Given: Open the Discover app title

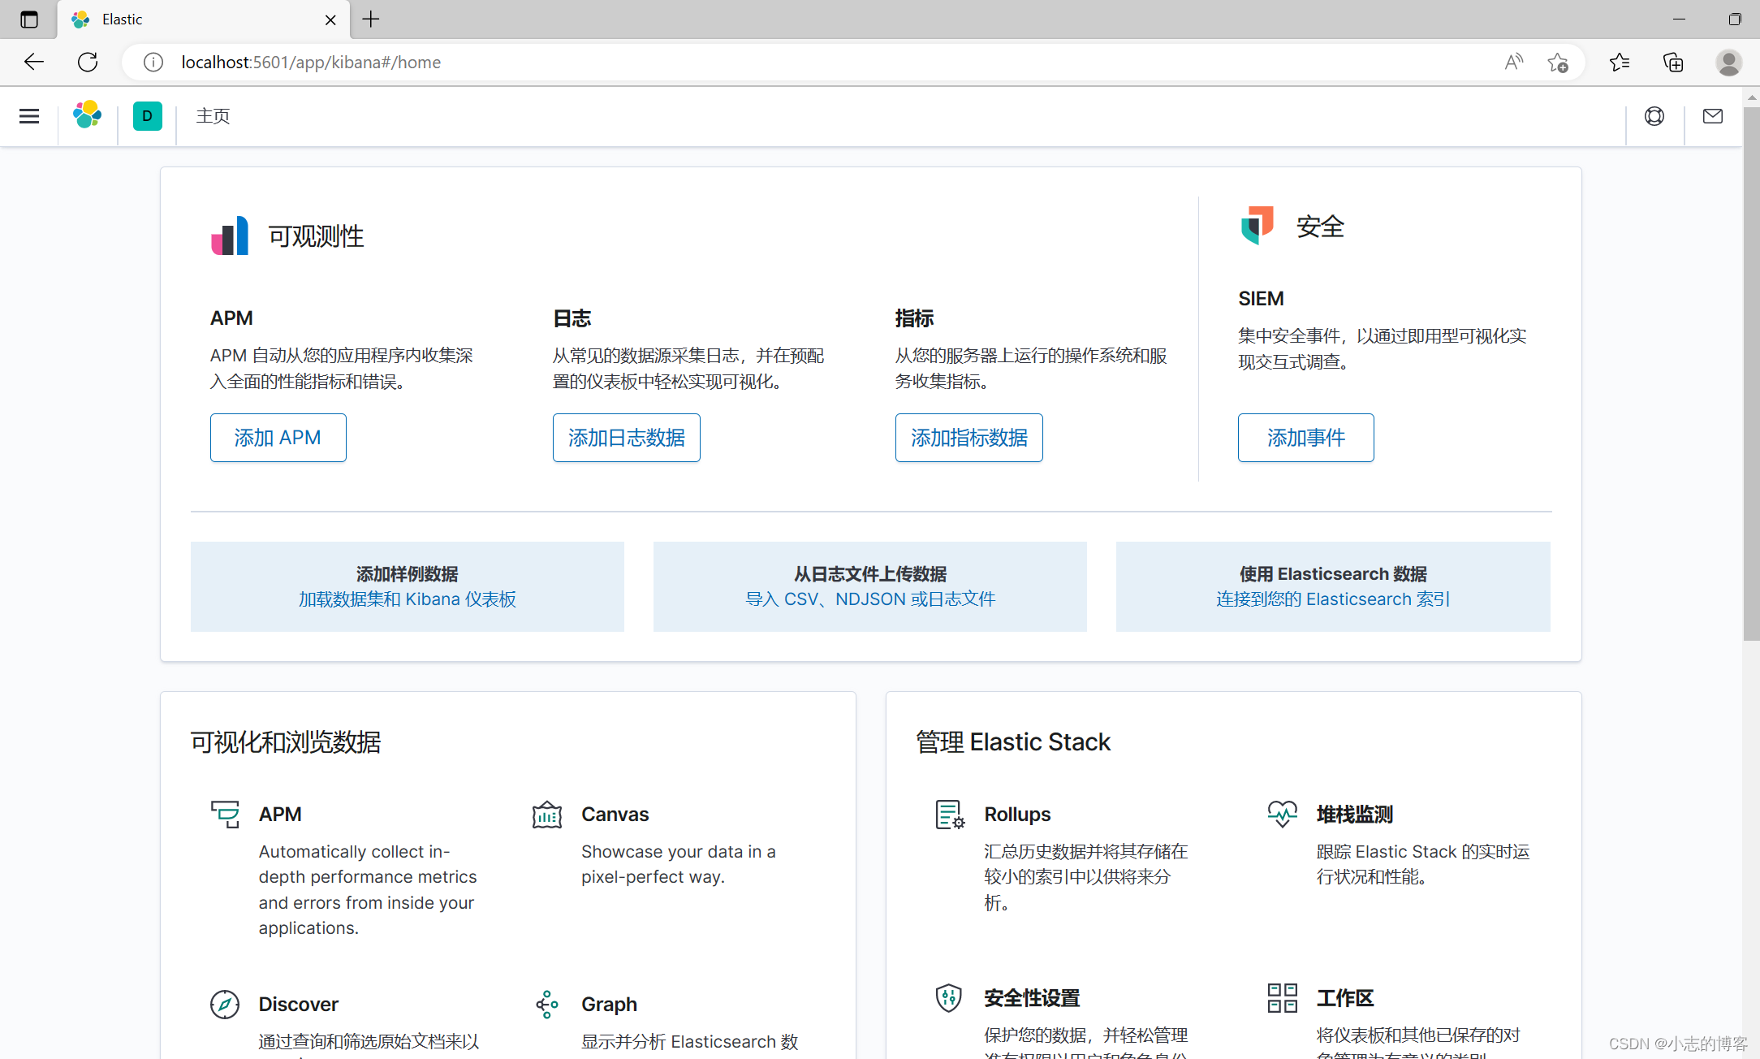Looking at the screenshot, I should [x=298, y=1005].
